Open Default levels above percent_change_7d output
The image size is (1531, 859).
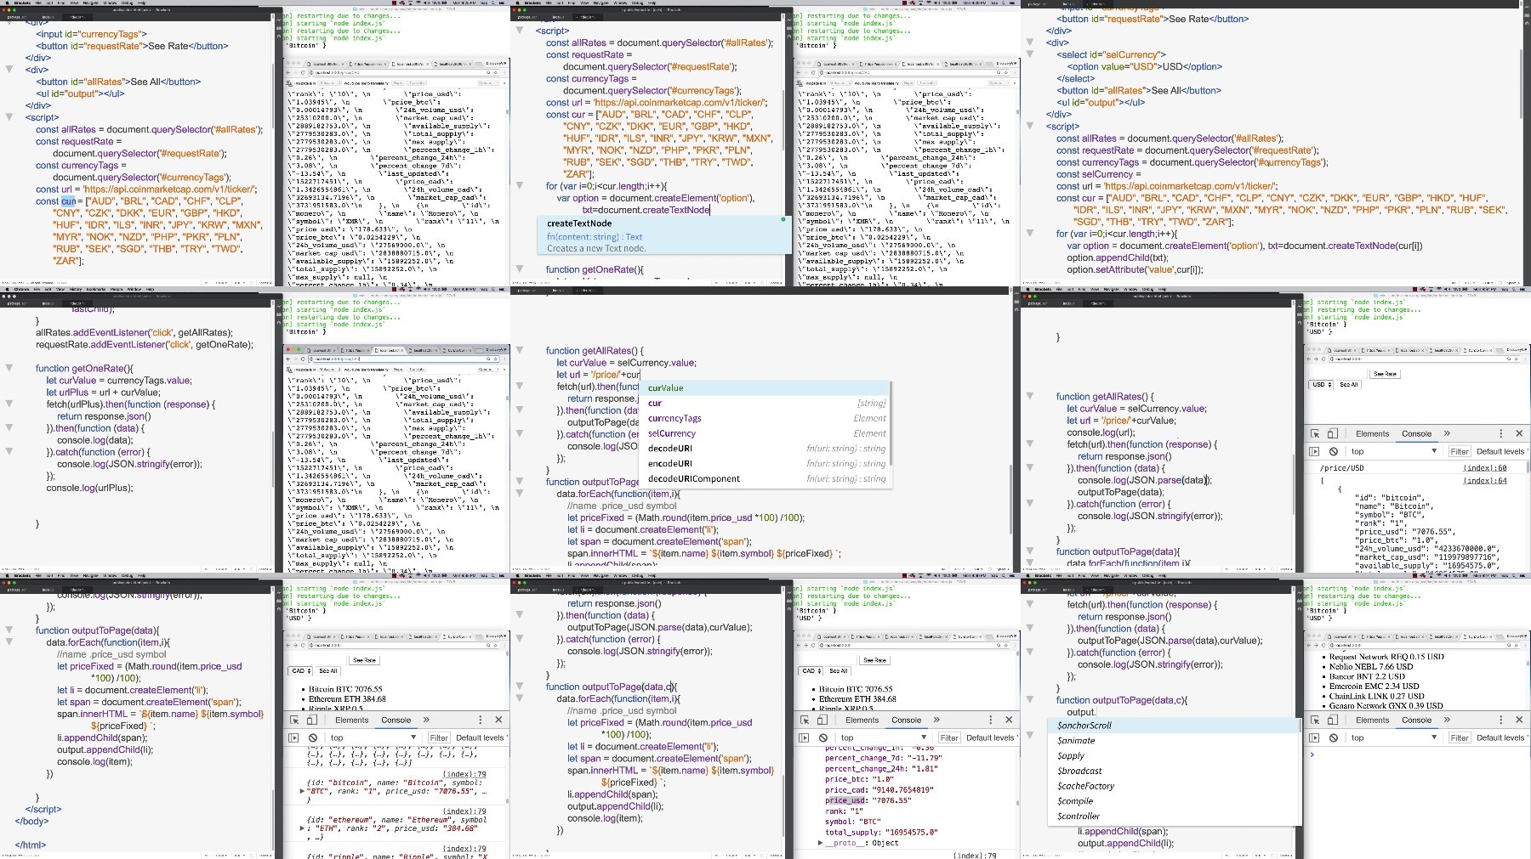991,737
